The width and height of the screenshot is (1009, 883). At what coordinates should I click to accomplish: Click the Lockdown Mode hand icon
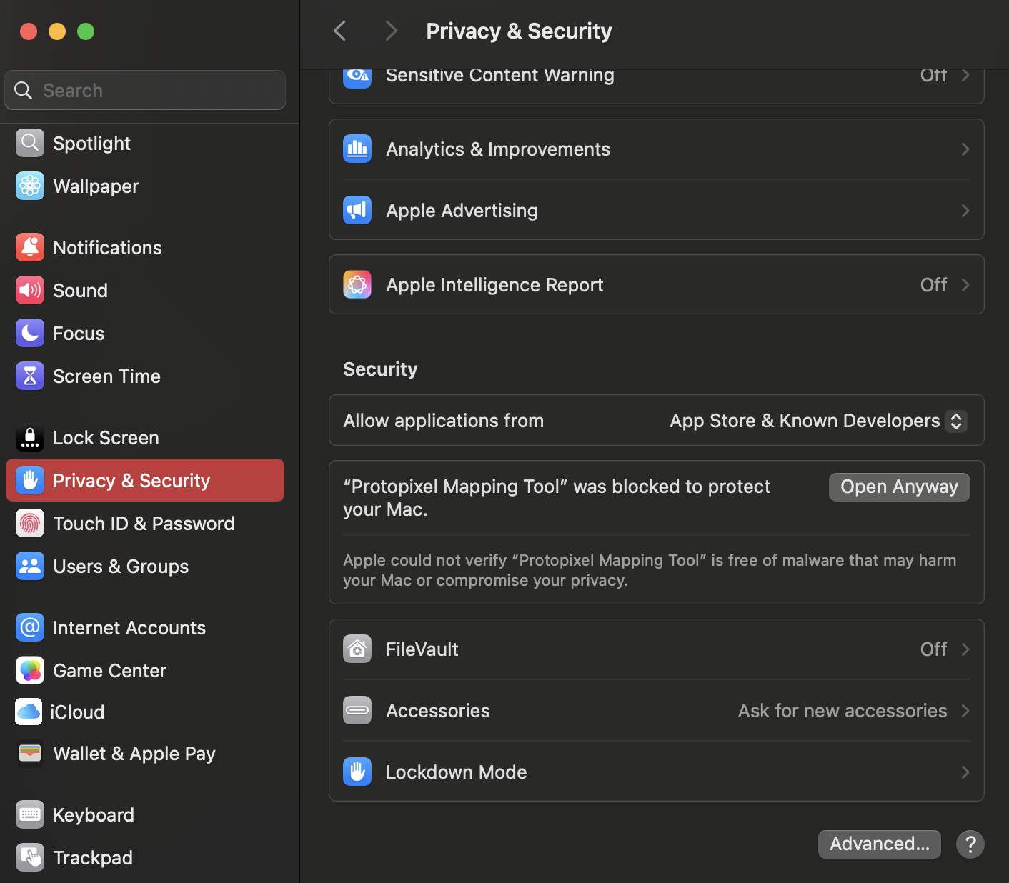click(x=357, y=772)
